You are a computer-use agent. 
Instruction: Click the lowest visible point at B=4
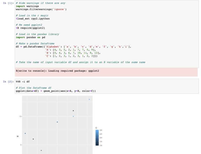[x=41, y=150]
